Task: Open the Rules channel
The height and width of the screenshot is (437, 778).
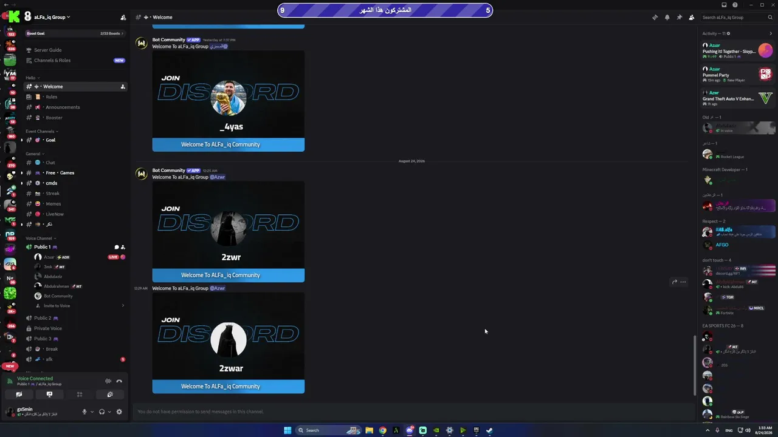Action: click(75, 97)
